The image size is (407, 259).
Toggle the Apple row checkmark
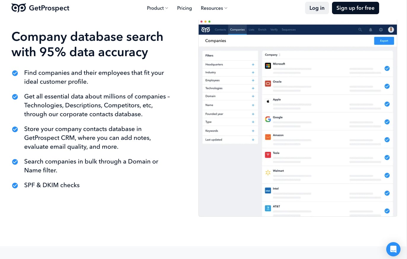tap(387, 104)
